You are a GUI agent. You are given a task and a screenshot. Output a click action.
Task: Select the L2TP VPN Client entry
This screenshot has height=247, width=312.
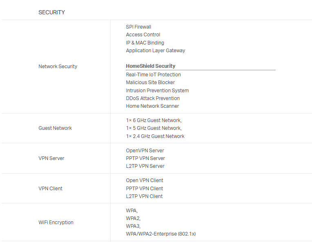click(x=144, y=196)
